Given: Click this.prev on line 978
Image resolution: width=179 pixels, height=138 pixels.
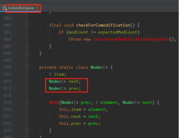Looking at the screenshot, I should 70,124.
